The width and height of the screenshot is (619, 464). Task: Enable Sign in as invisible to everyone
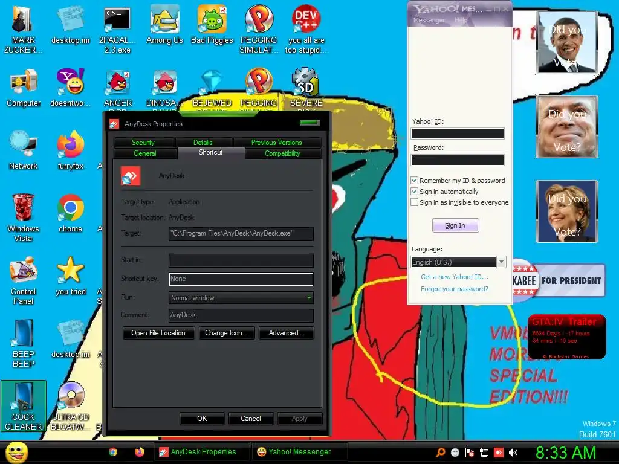pos(414,202)
